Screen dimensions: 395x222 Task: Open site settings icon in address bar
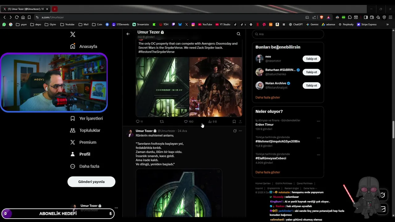(x=37, y=17)
